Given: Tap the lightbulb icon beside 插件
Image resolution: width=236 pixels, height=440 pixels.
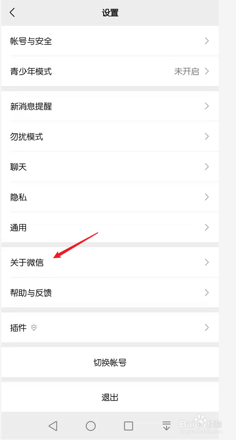Looking at the screenshot, I should pyautogui.click(x=34, y=327).
